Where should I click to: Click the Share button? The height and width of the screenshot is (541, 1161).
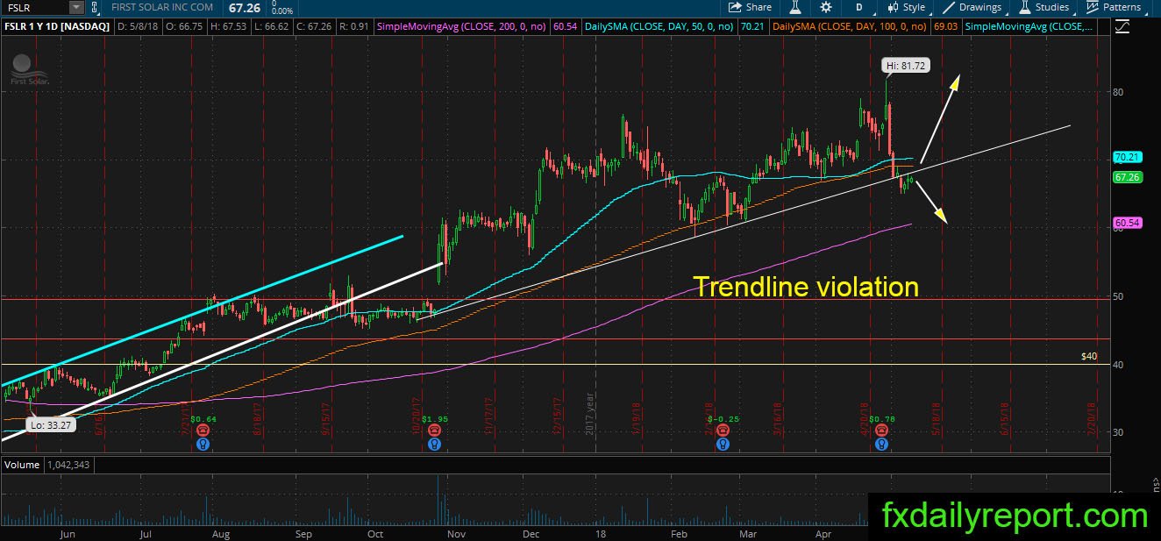(x=751, y=7)
